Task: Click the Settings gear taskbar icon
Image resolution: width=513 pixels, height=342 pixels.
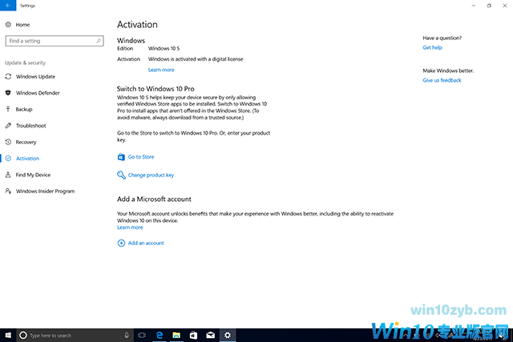Action: pyautogui.click(x=228, y=335)
